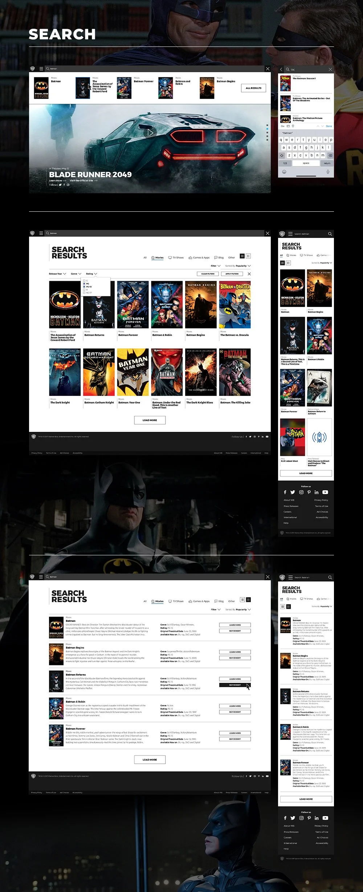
Task: Tap About WB link in mobile poster-grid footer
Action: click(289, 500)
